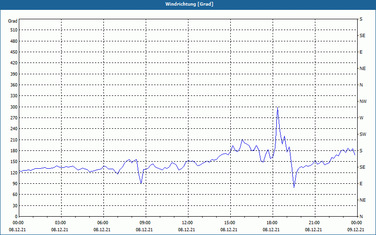Click the NW compass label on right axis
This screenshot has width=376, height=235.
click(x=363, y=101)
